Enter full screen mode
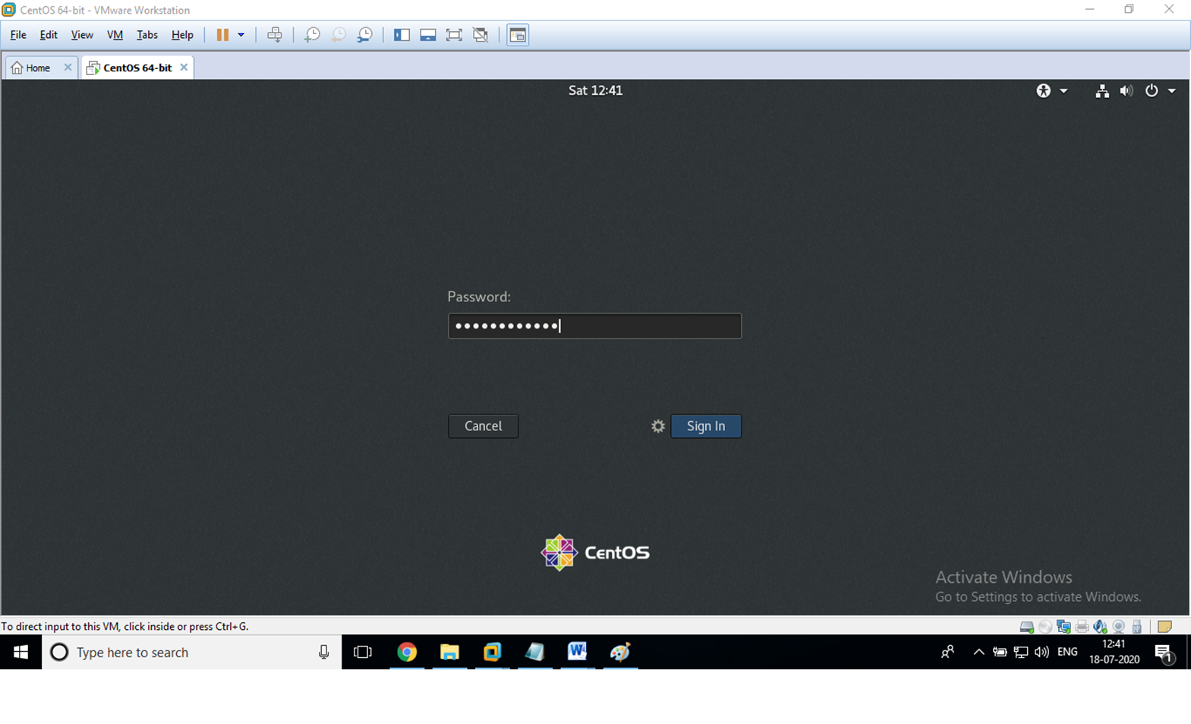1191x724 pixels. coord(454,35)
